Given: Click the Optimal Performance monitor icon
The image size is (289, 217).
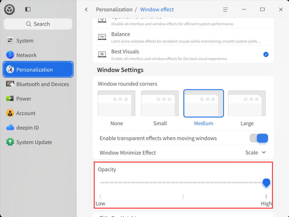Looking at the screenshot, I should (x=102, y=20).
